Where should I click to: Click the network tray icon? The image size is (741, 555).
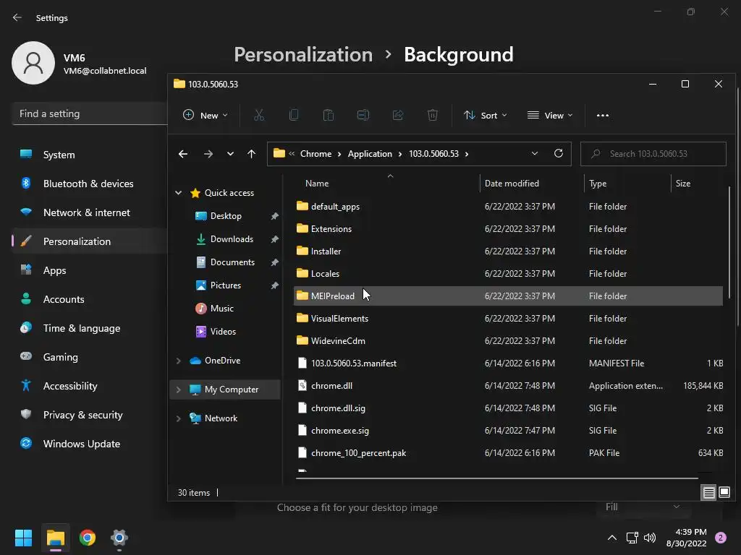click(632, 538)
